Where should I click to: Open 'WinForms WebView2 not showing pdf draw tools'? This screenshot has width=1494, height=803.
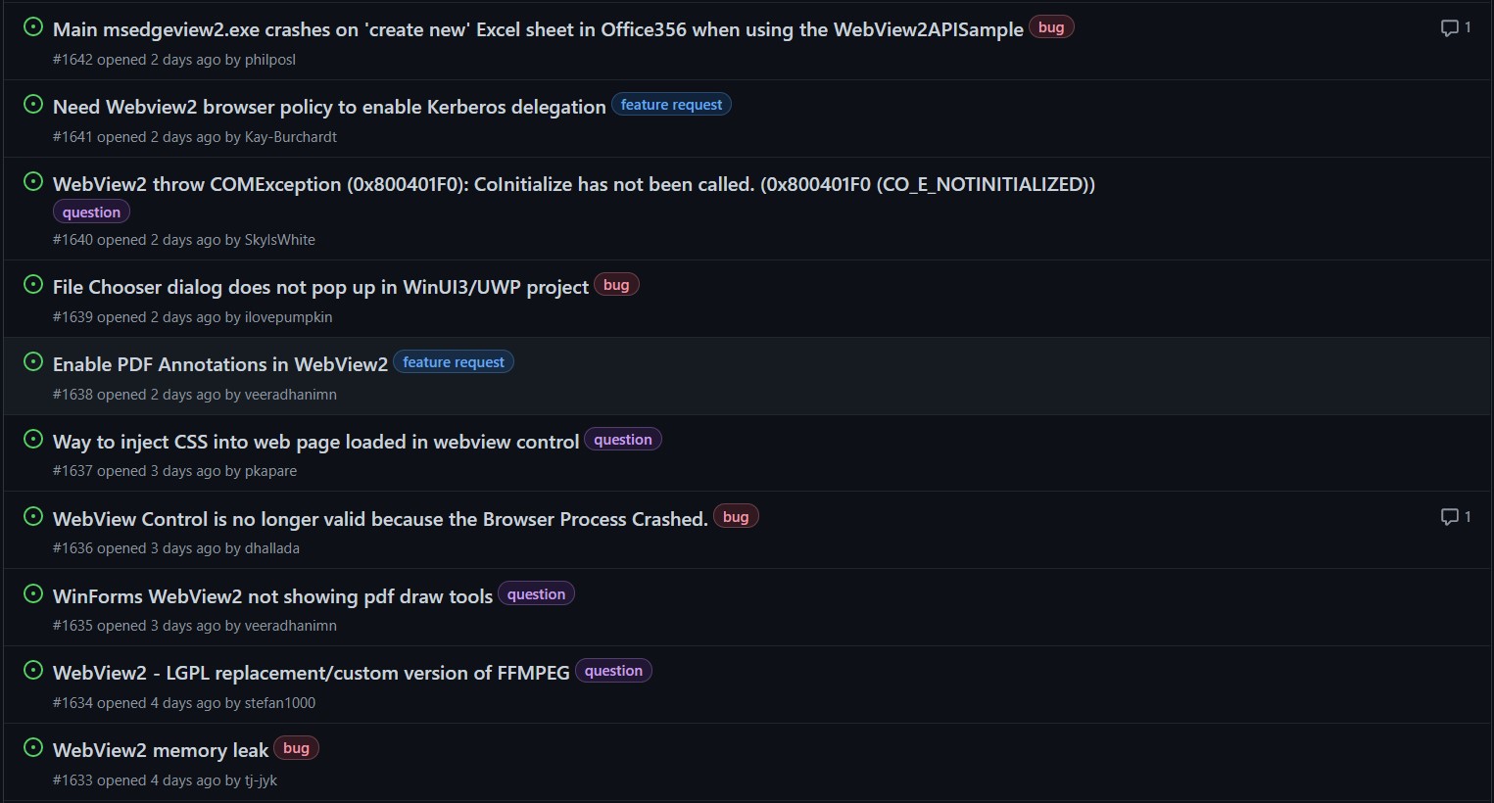click(x=272, y=596)
